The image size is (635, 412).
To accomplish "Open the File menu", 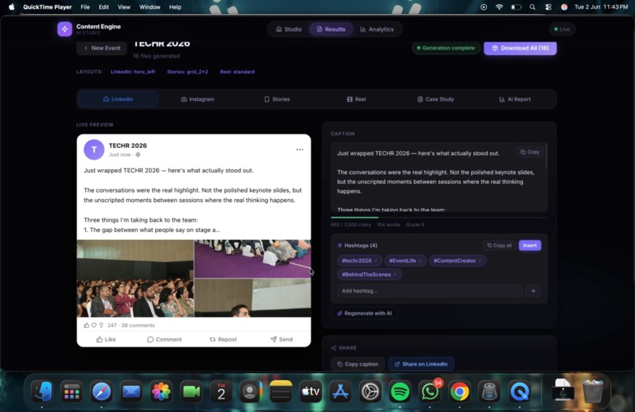I will pos(85,7).
